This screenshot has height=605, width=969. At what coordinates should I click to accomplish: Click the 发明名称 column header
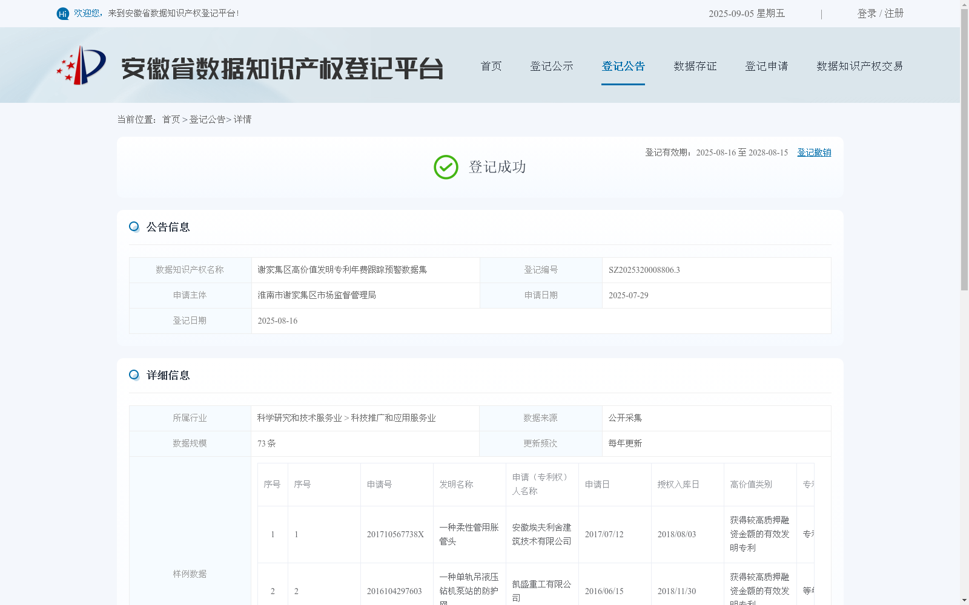pos(456,485)
